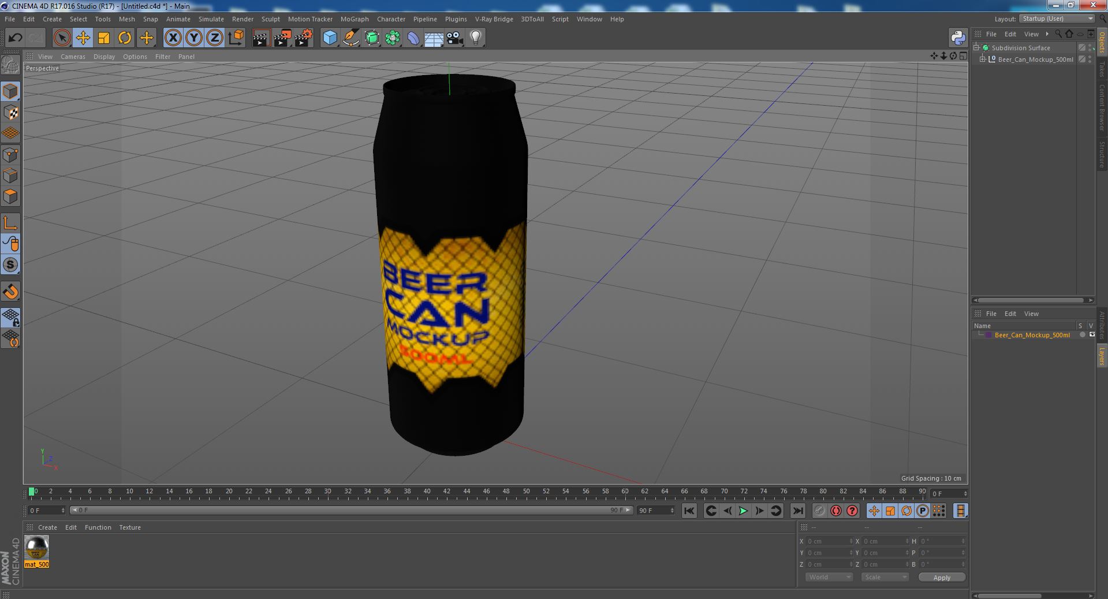Enable Snap S icon in left toolbar
1108x599 pixels.
[x=10, y=265]
